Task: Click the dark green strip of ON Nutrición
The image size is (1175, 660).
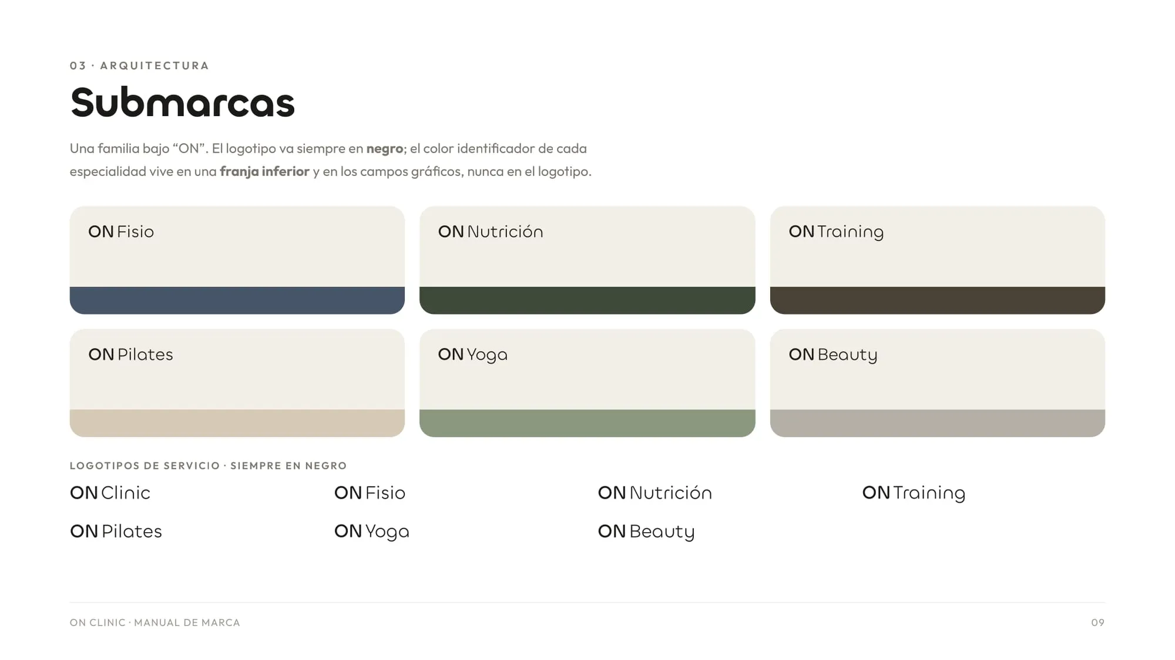Action: [587, 300]
